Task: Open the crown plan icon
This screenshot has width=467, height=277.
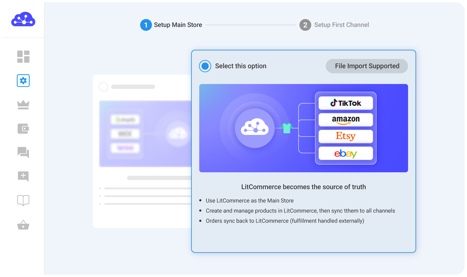Action: tap(23, 105)
